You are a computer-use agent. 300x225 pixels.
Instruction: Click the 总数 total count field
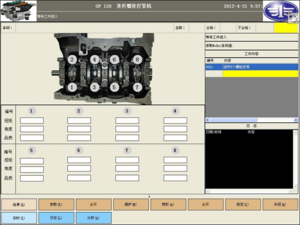(x=196, y=28)
